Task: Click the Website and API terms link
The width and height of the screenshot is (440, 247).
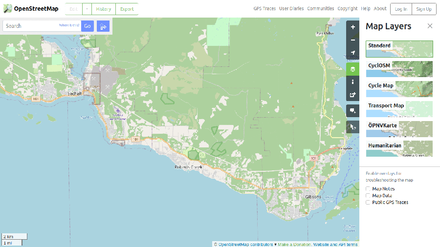Action: (x=335, y=245)
